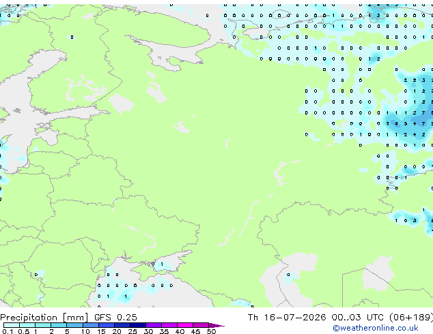This screenshot has height=334, width=433.
Task: Click the weatheronline.co.uk copyright link
Action: click(x=376, y=328)
